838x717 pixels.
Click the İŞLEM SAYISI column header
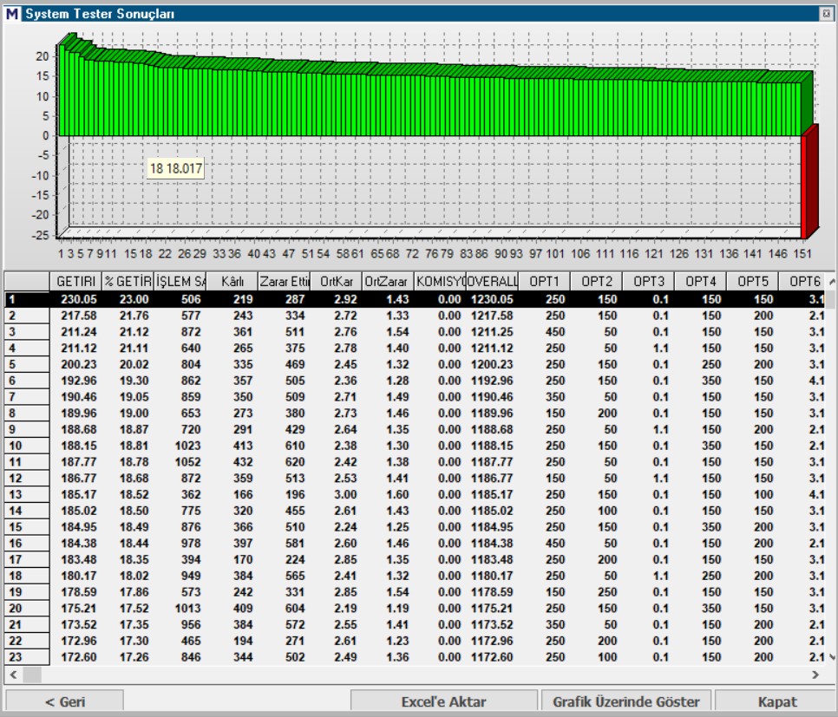(x=180, y=282)
